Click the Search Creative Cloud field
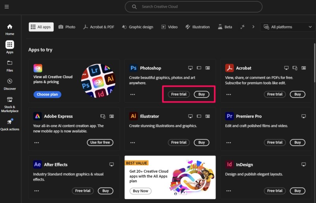Image resolution: width=316 pixels, height=203 pixels. [x=194, y=7]
